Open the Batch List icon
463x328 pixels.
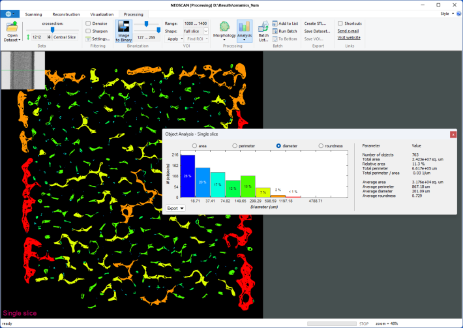coord(263,28)
